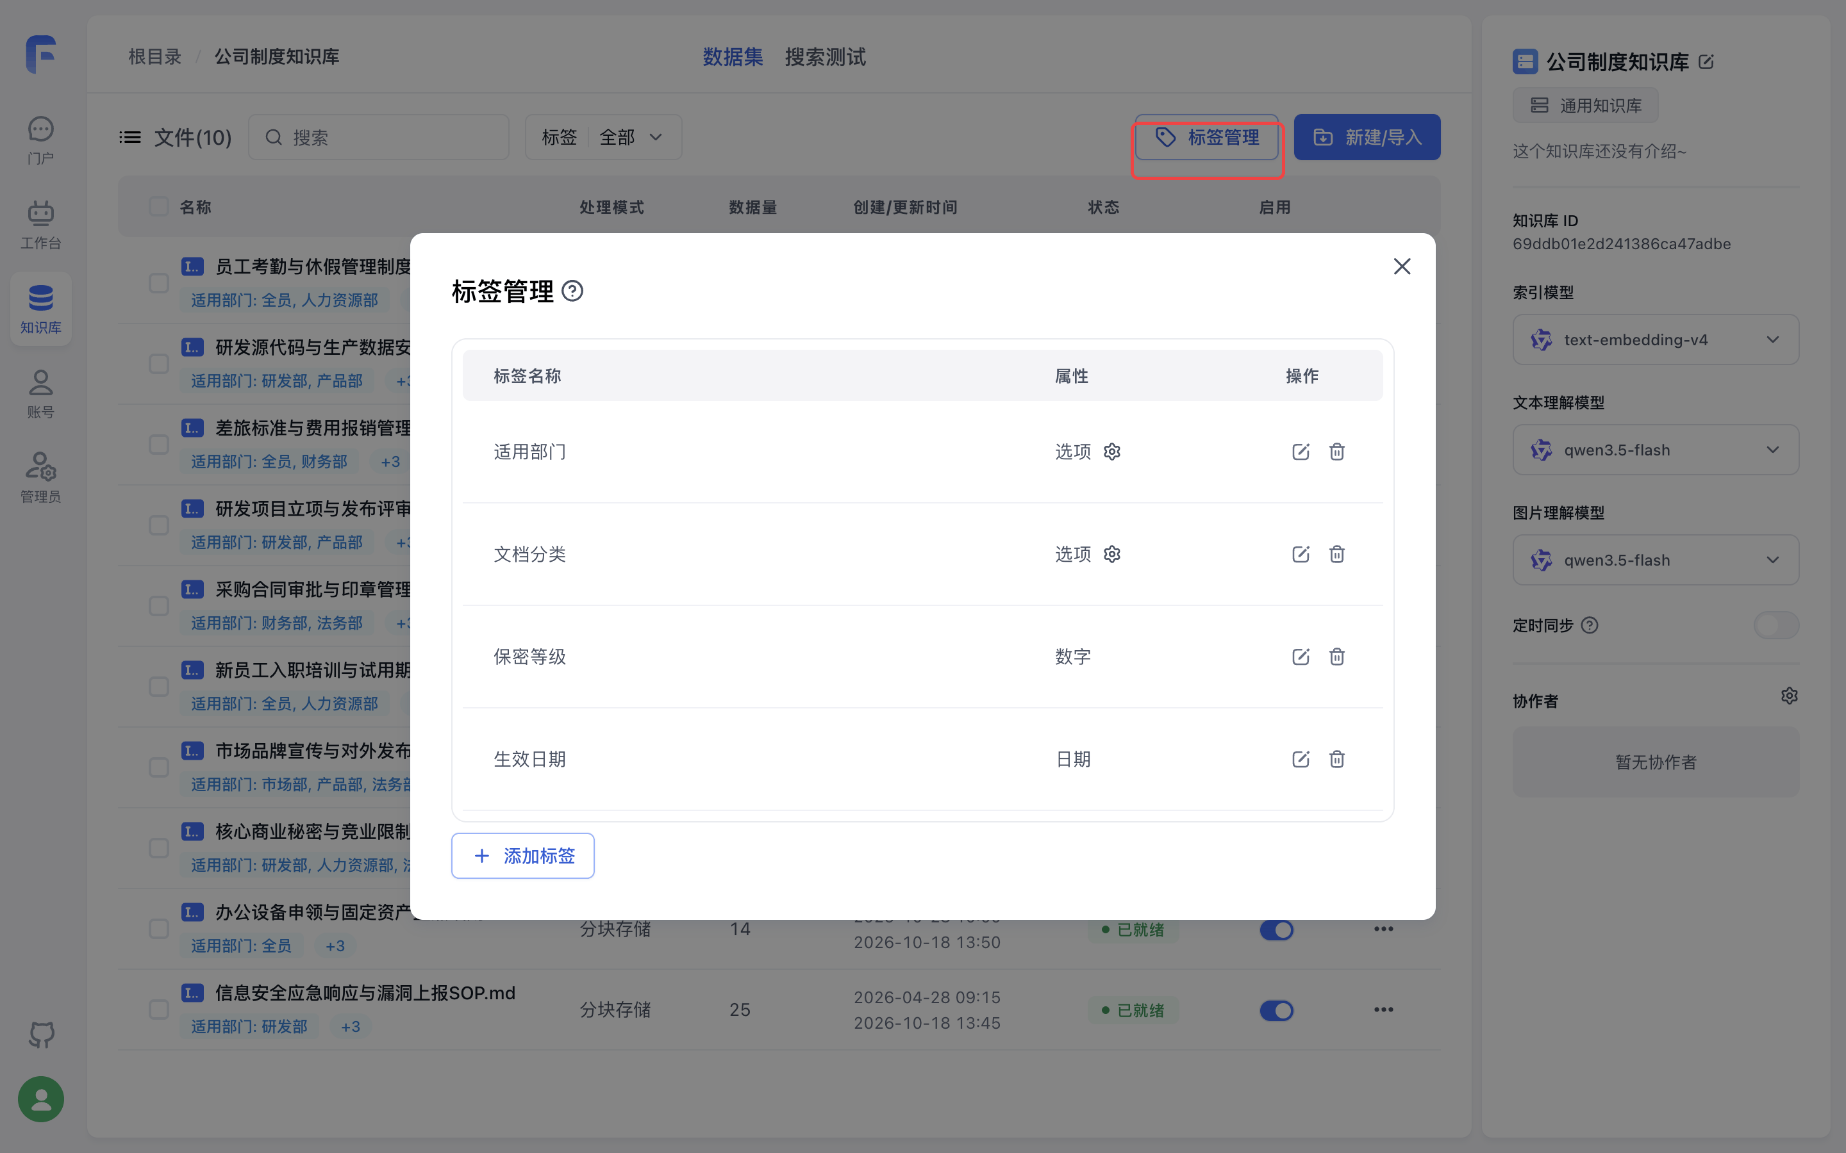Close the 标签管理 dialog
1846x1153 pixels.
pos(1402,266)
